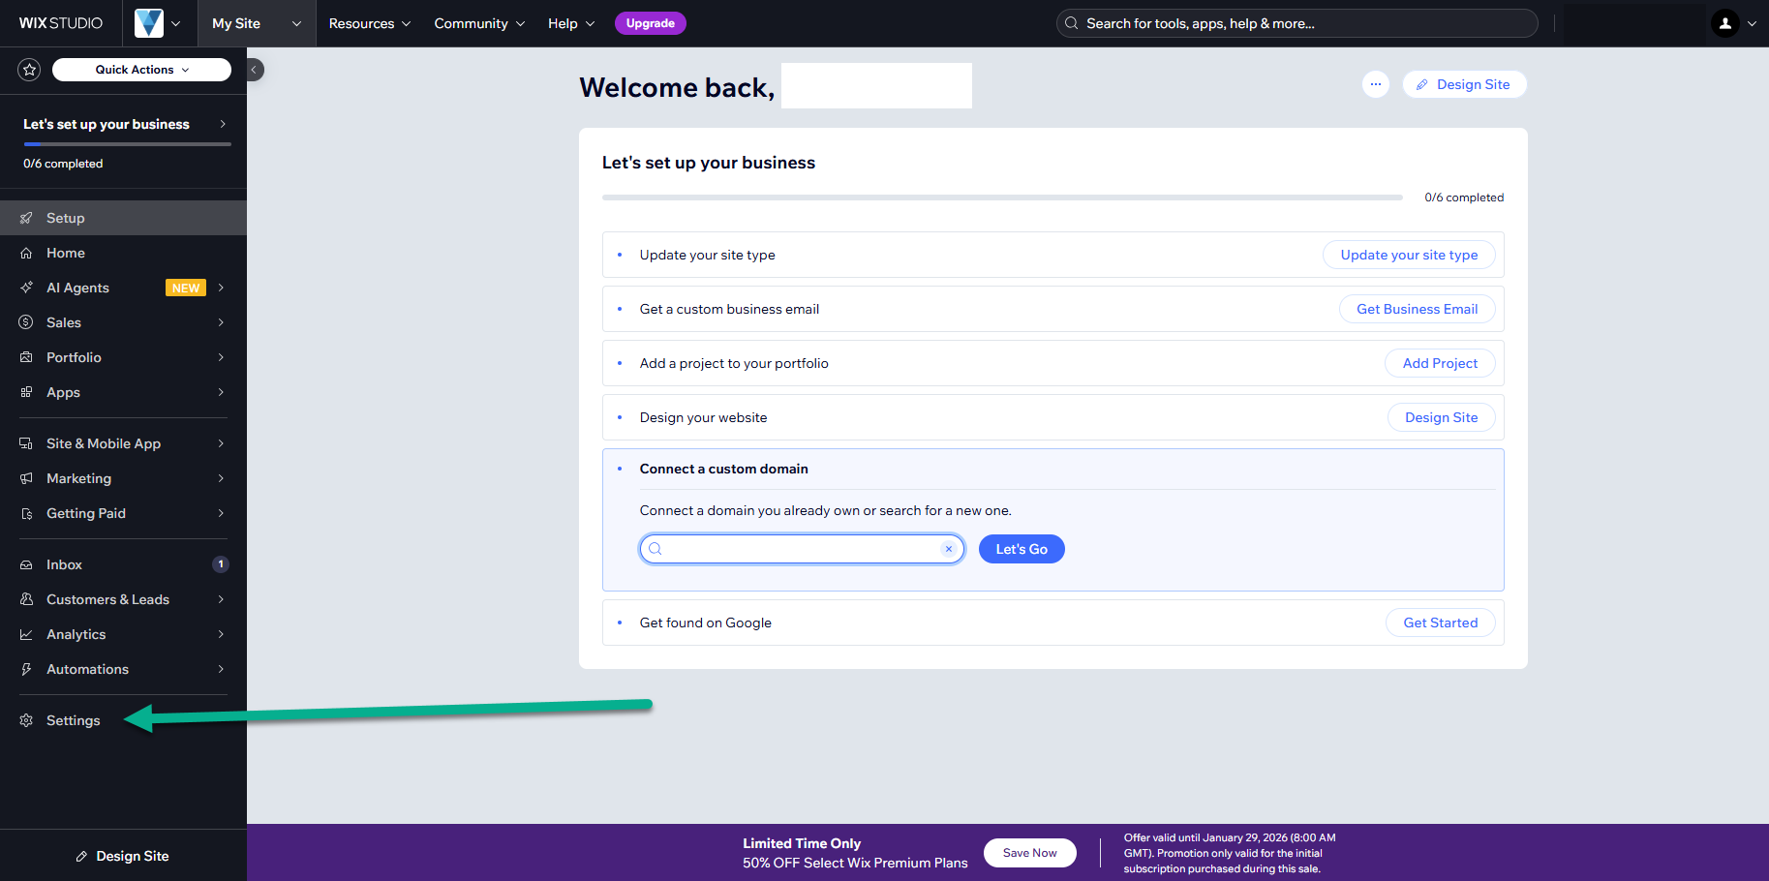This screenshot has height=881, width=1769.
Task: Open Home in the sidebar
Action: pyautogui.click(x=123, y=253)
